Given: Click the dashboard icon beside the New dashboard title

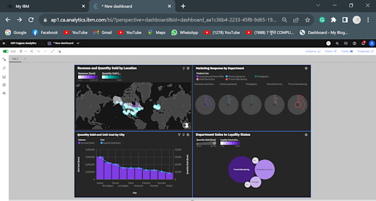Looking at the screenshot, I should [x=49, y=44].
